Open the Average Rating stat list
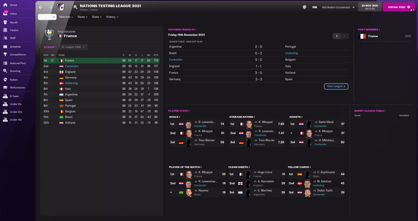Viewport: 418px width, 221px height. [242, 117]
